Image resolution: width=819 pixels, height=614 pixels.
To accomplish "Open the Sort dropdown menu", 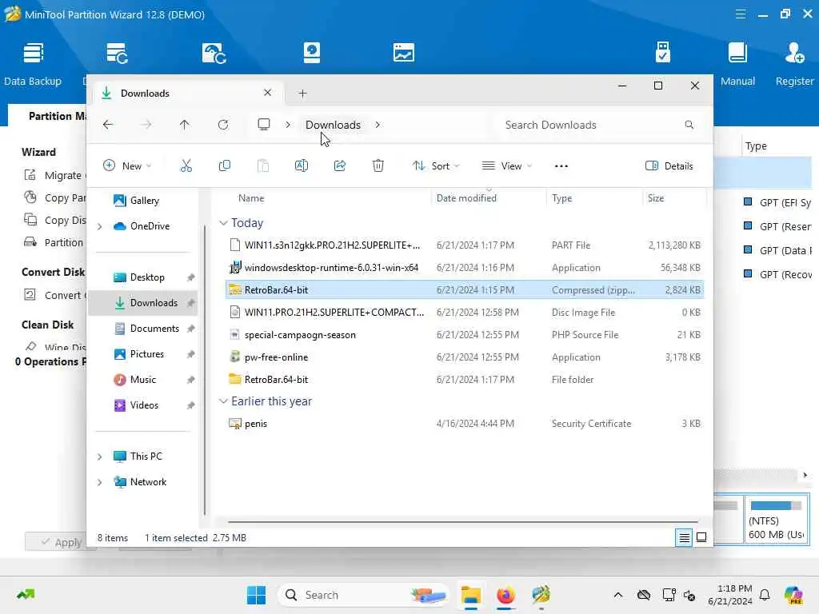I will pyautogui.click(x=436, y=166).
